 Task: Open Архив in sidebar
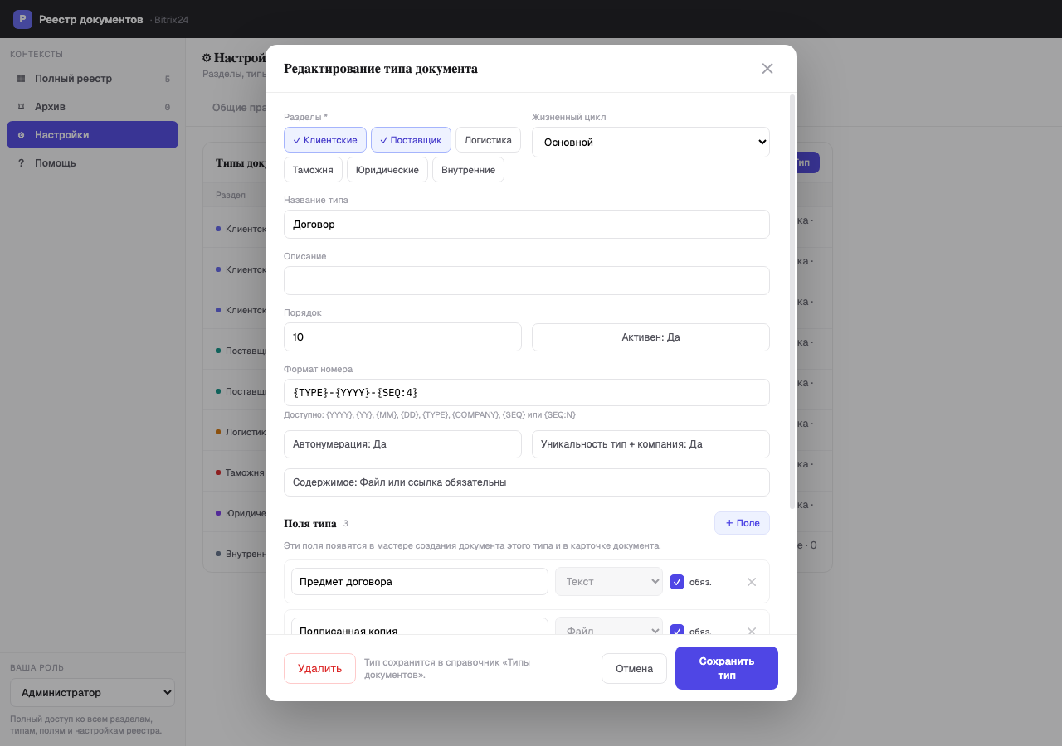click(92, 107)
